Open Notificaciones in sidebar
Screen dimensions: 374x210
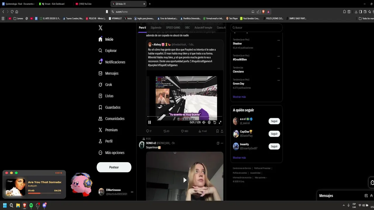(x=112, y=62)
